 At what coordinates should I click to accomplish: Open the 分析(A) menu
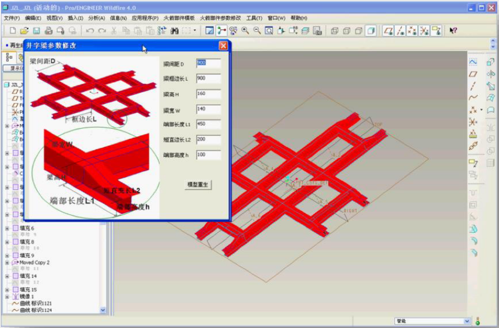point(97,18)
